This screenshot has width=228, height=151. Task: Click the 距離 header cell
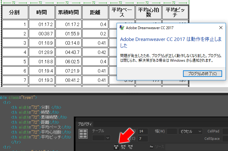95,12
